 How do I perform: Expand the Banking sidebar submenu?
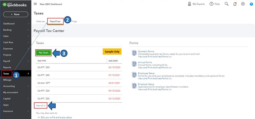[28, 30]
